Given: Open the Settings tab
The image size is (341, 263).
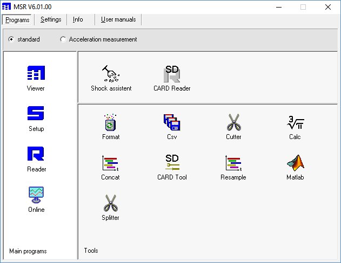Looking at the screenshot, I should tap(51, 19).
